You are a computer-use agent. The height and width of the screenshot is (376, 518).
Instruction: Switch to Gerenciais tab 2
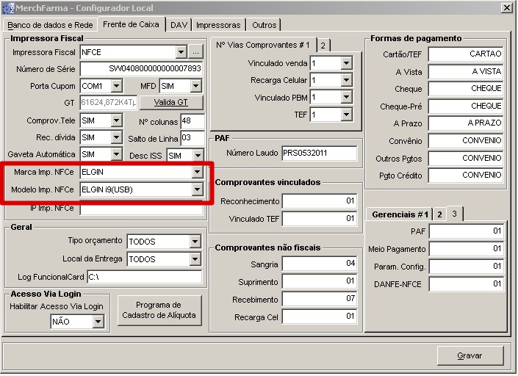click(x=439, y=214)
